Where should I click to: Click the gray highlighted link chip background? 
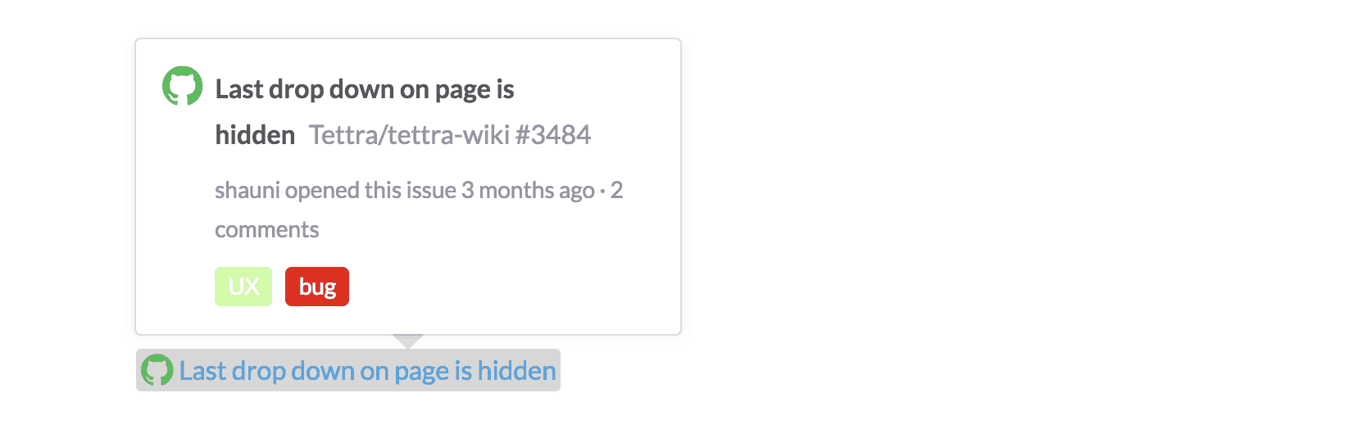click(x=348, y=370)
